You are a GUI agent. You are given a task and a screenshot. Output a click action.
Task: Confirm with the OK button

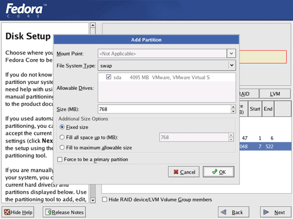click(219, 172)
